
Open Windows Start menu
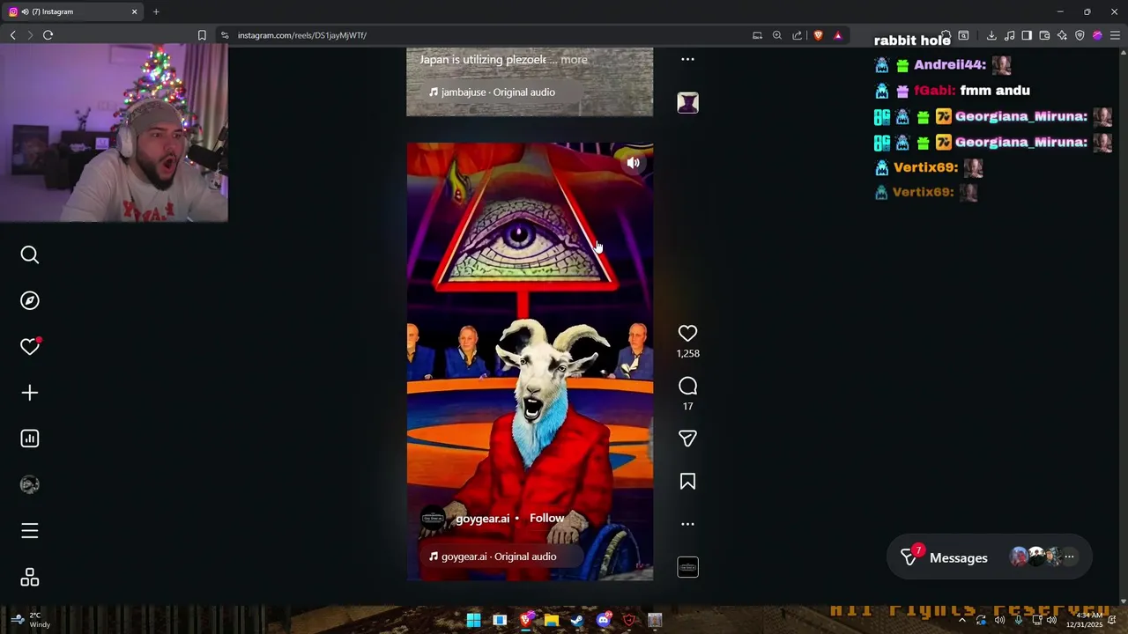(x=473, y=620)
